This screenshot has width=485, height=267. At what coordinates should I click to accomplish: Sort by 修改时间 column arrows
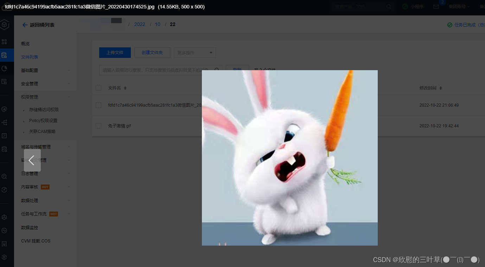[x=441, y=88]
